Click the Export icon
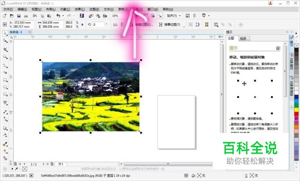 click(x=98, y=16)
